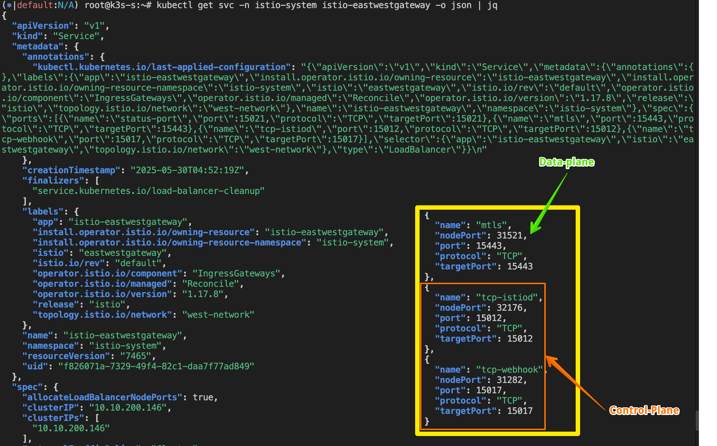Click the clusterIP value 10.10.200.146
This screenshot has height=446, width=717.
[x=128, y=408]
